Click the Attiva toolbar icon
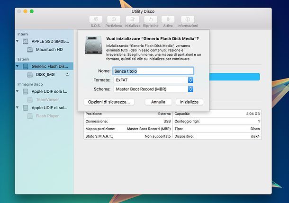Viewport: 289px width, 203px height. pos(168,19)
